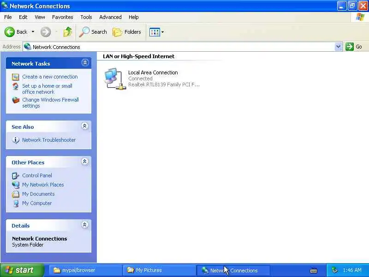Click the My Computer icon
This screenshot has height=277, width=369.
tap(16, 203)
